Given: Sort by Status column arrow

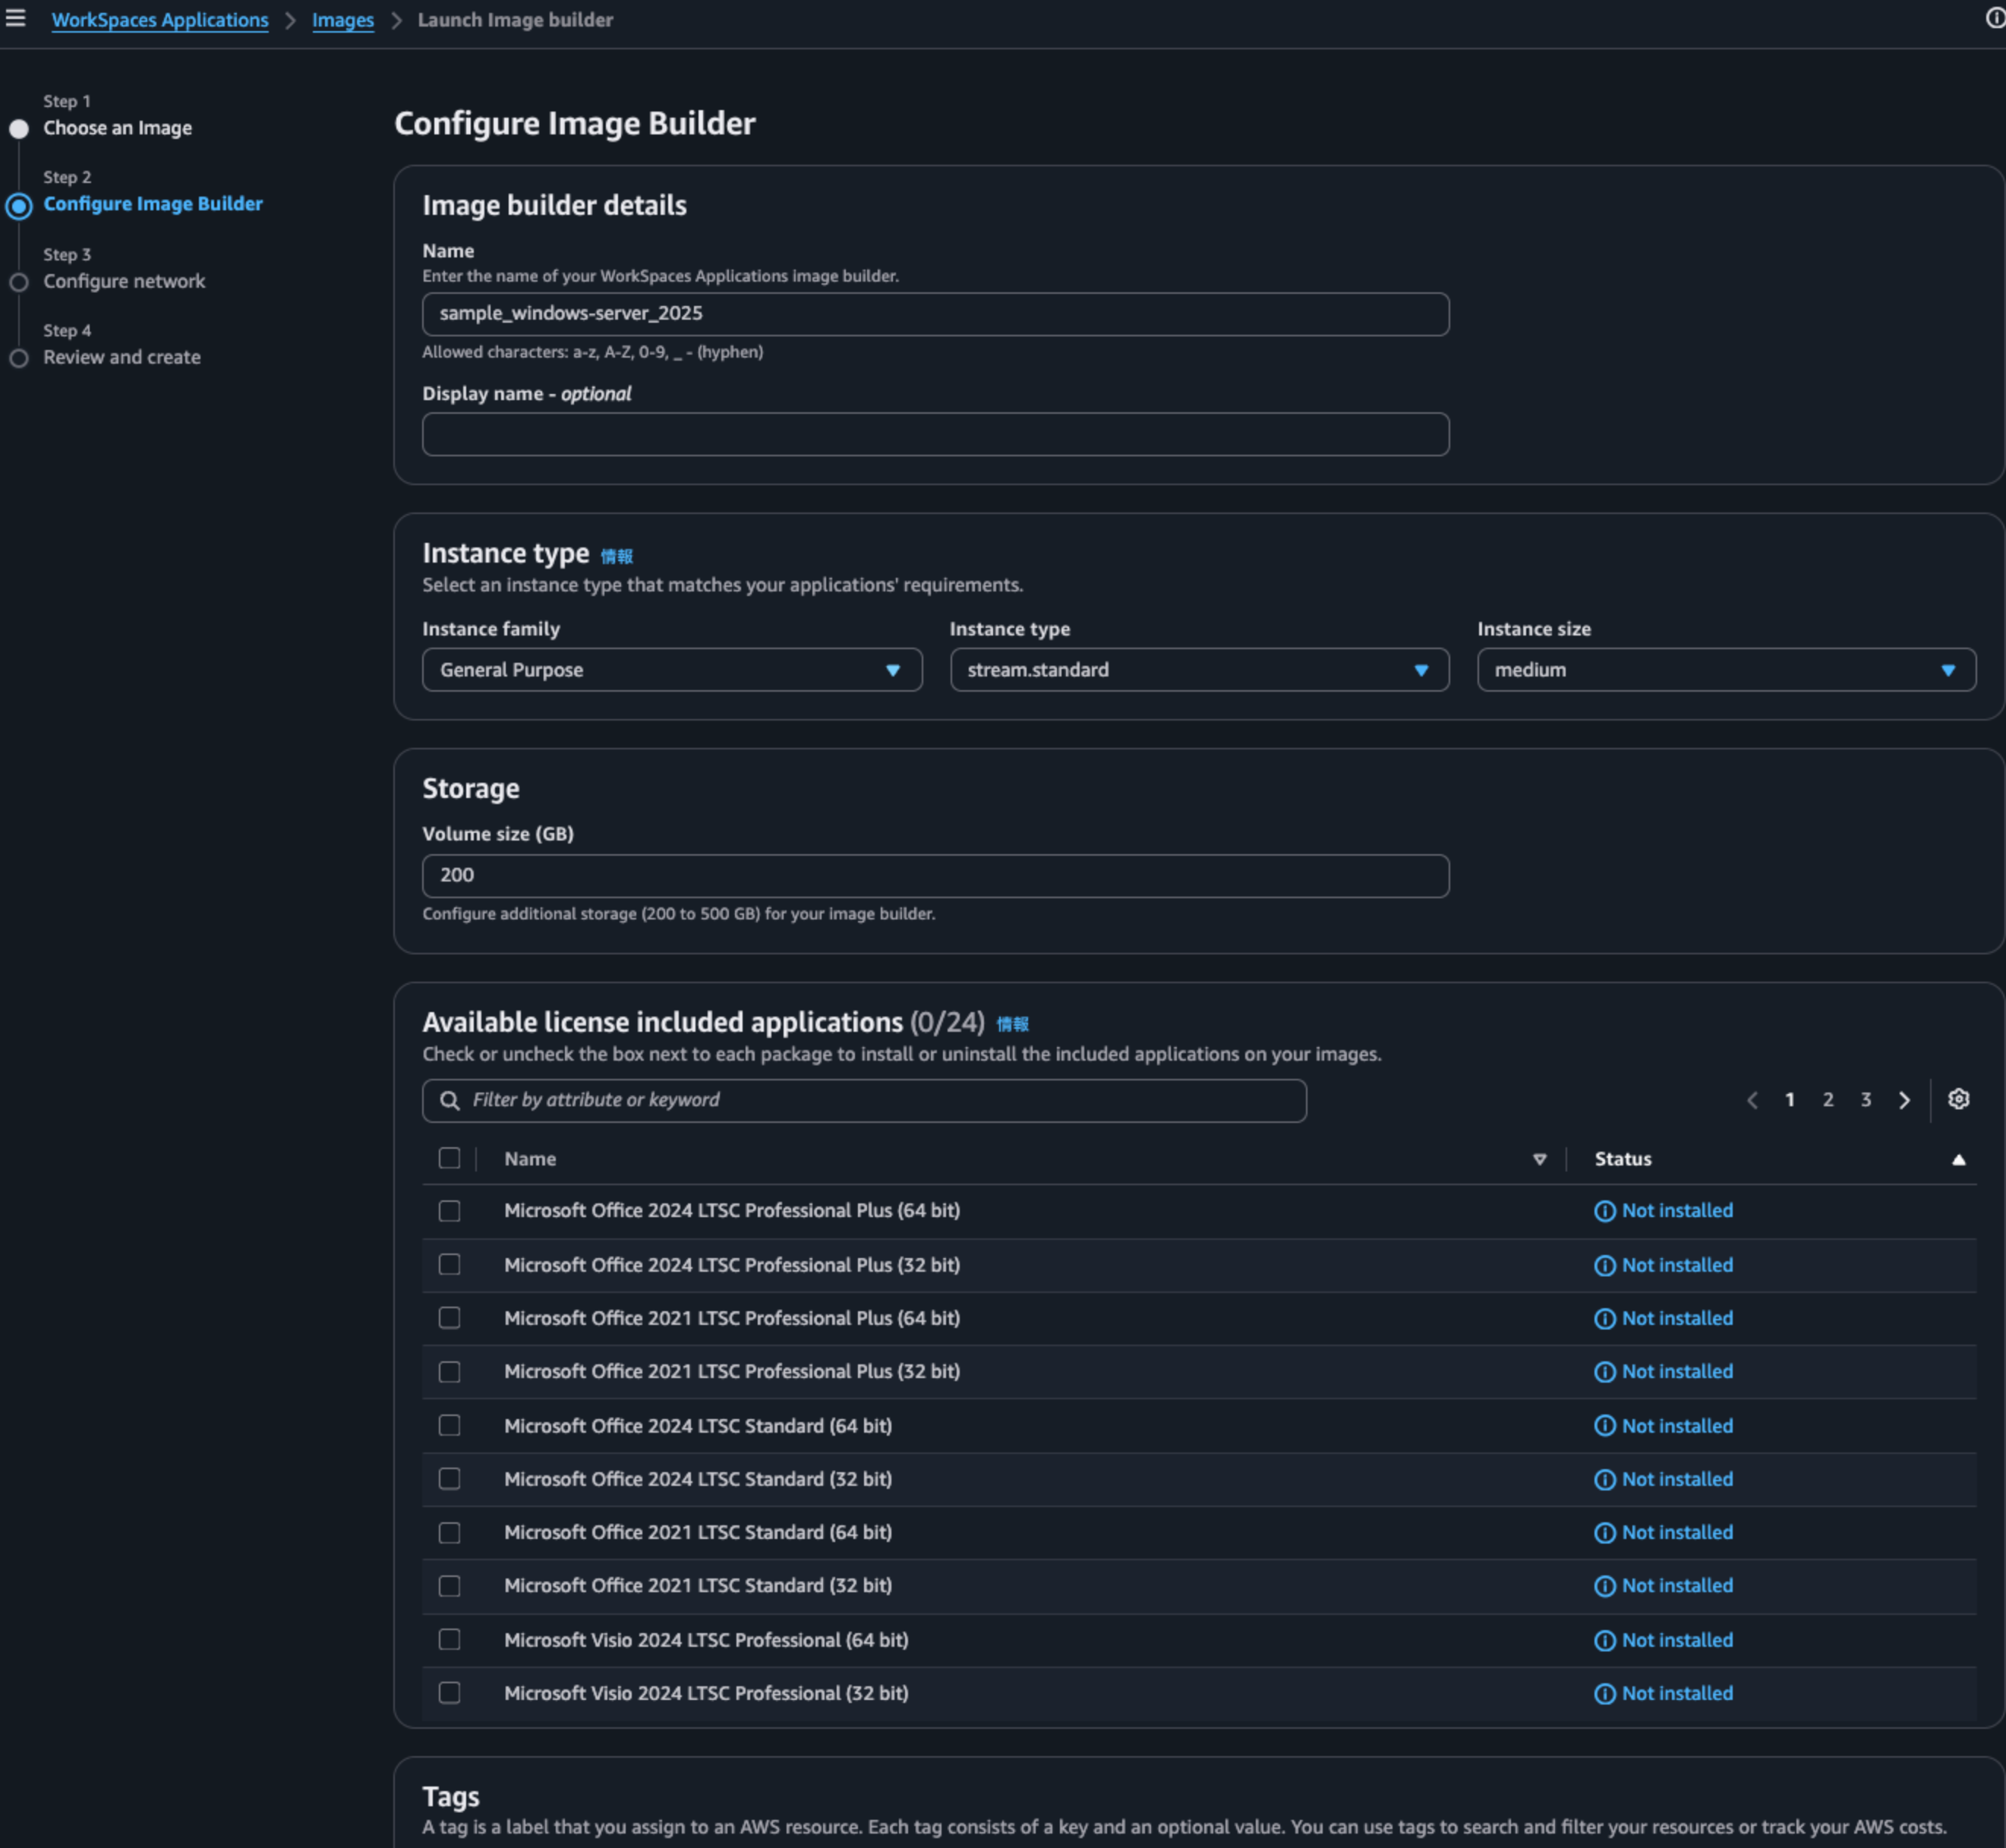Looking at the screenshot, I should tap(1958, 1159).
